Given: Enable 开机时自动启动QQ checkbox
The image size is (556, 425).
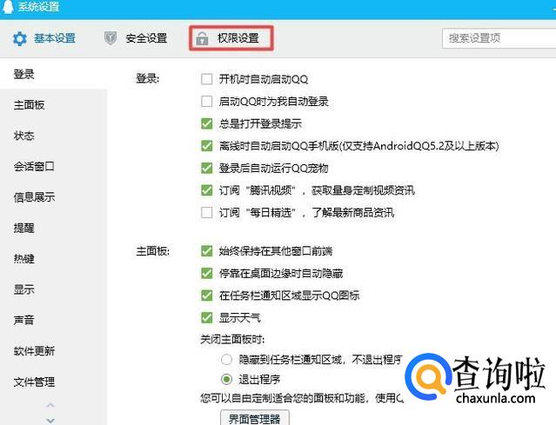Looking at the screenshot, I should [x=206, y=79].
